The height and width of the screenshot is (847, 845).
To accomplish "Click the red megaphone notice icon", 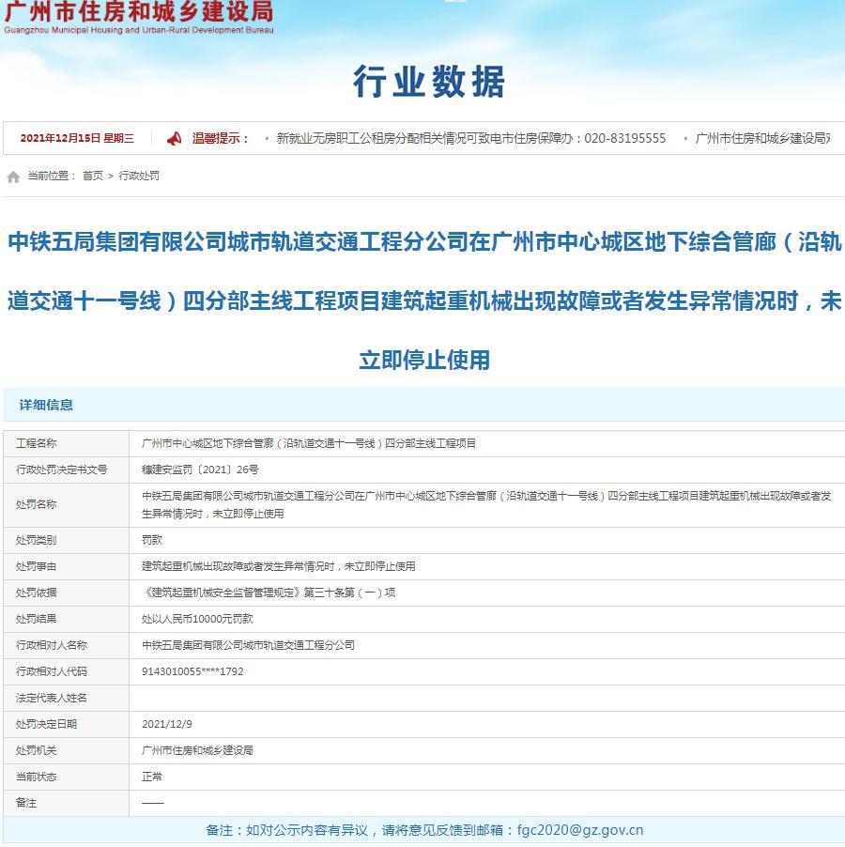I will tap(174, 139).
